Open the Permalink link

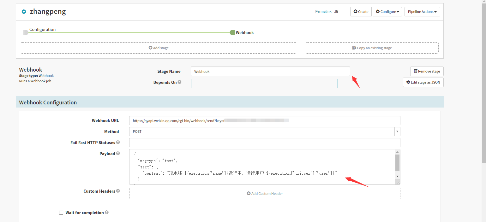point(323,11)
